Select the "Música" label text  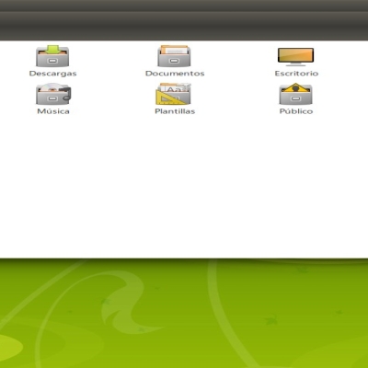coord(53,111)
